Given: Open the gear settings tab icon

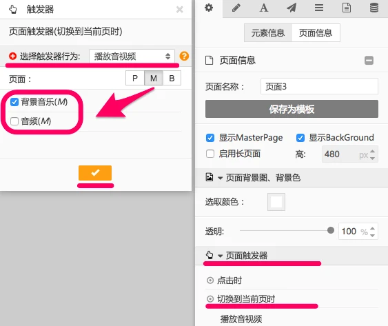Looking at the screenshot, I should 209,8.
